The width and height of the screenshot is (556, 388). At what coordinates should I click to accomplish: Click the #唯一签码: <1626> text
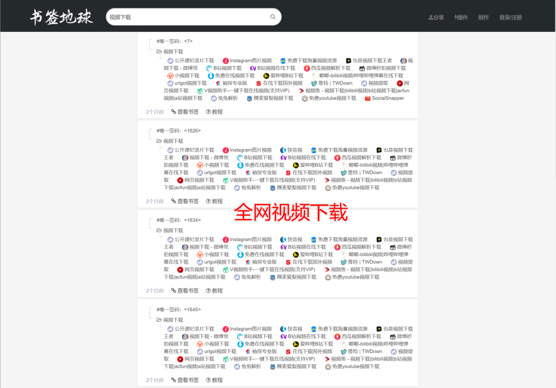point(179,131)
